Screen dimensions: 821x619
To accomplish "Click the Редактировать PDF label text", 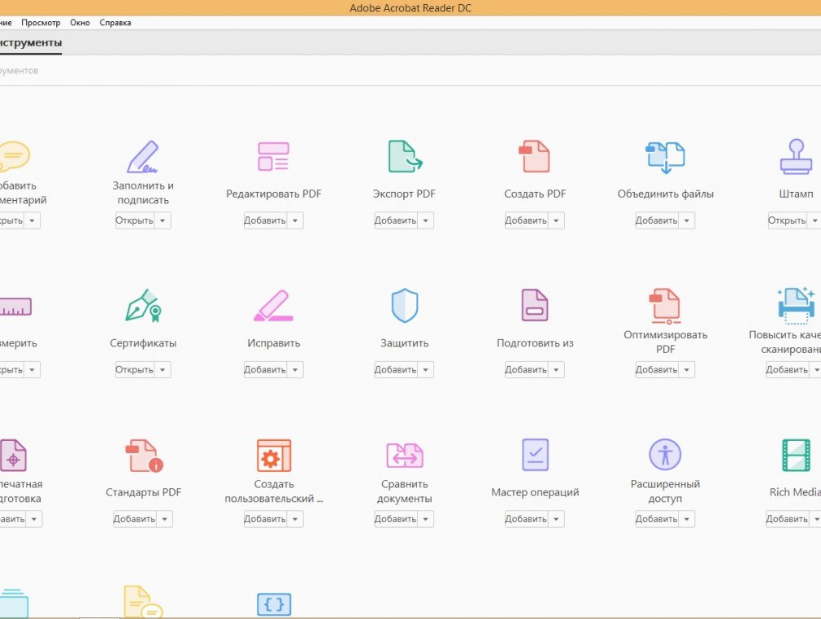I will (273, 194).
